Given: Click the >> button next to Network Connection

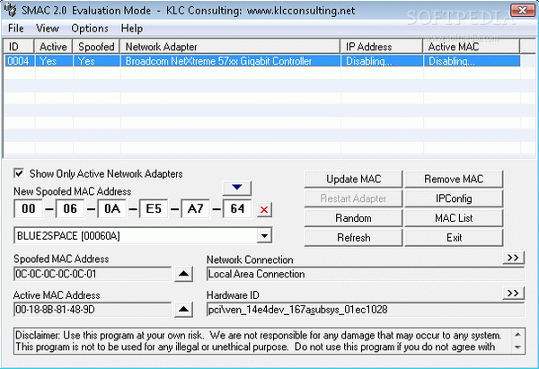Looking at the screenshot, I should [x=513, y=258].
